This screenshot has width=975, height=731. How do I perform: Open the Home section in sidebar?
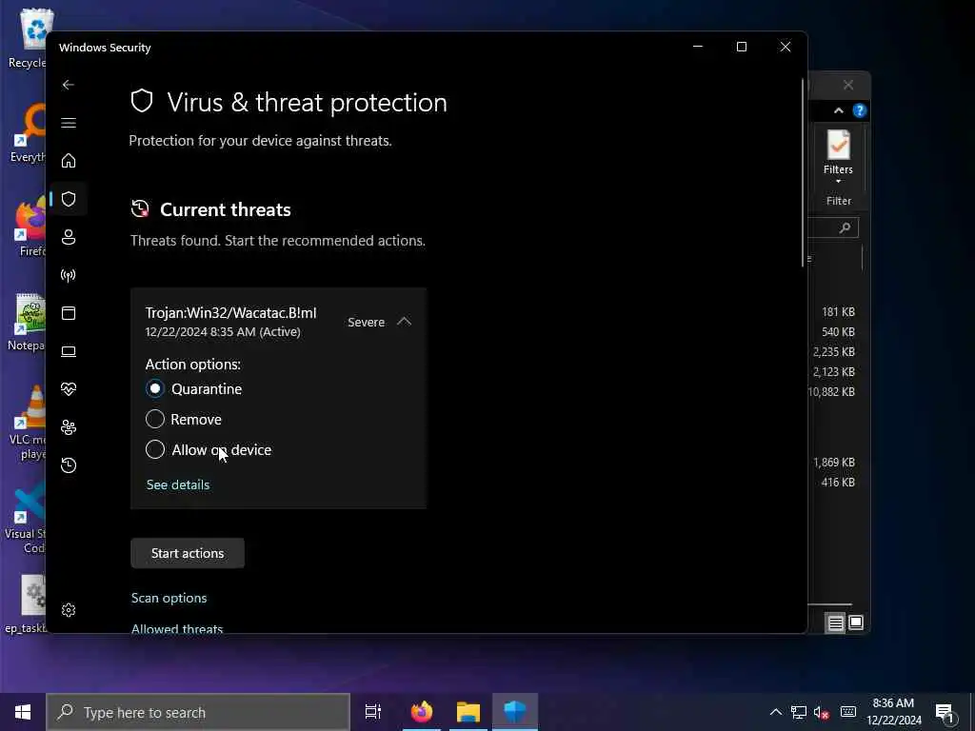[x=69, y=160]
